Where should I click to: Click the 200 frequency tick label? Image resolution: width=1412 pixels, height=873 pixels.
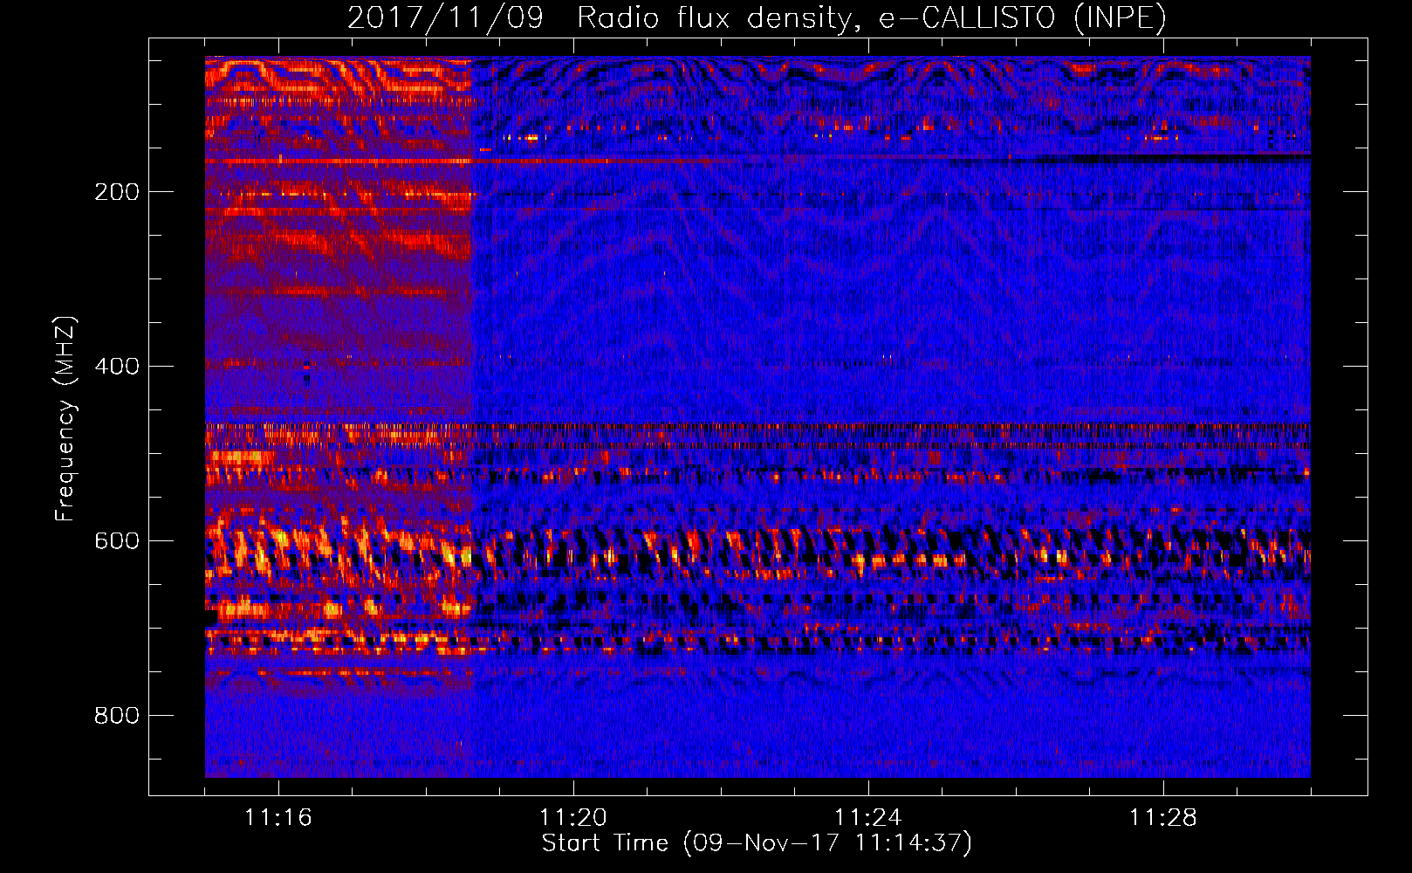tap(117, 192)
